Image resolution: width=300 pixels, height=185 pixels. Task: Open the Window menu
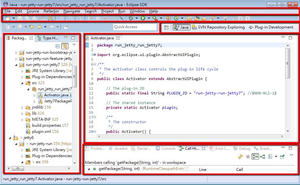[x=137, y=11]
